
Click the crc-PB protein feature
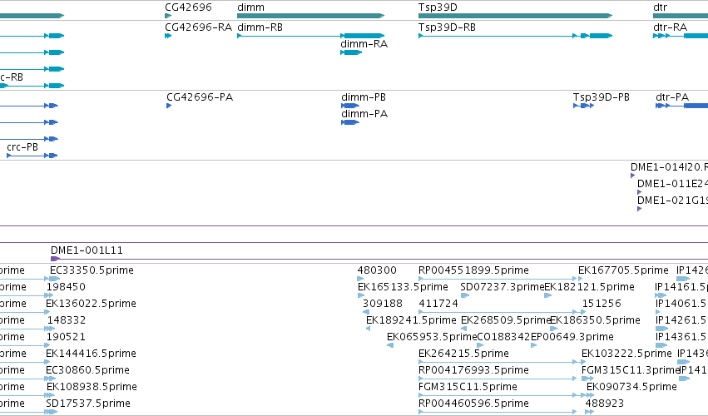point(32,156)
